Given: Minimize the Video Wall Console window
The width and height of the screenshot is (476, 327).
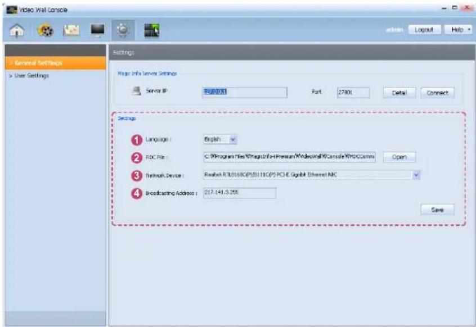Looking at the screenshot, I should [x=444, y=8].
